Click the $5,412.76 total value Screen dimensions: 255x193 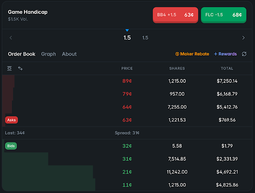point(227,107)
